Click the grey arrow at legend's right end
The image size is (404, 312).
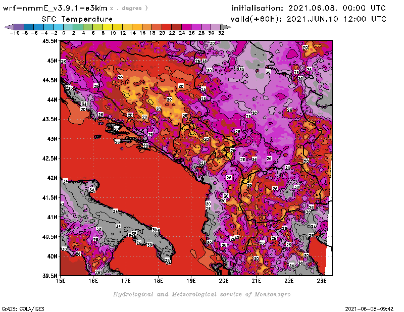coord(226,27)
